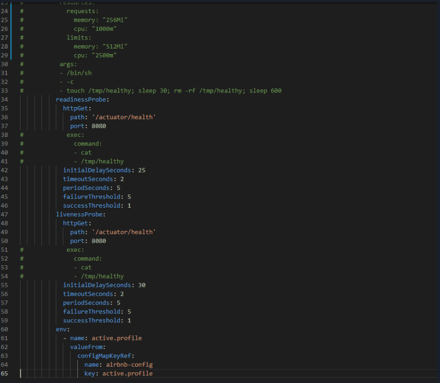Click commented /tmp/healthy on line 41
The image size is (440, 383).
click(x=102, y=161)
